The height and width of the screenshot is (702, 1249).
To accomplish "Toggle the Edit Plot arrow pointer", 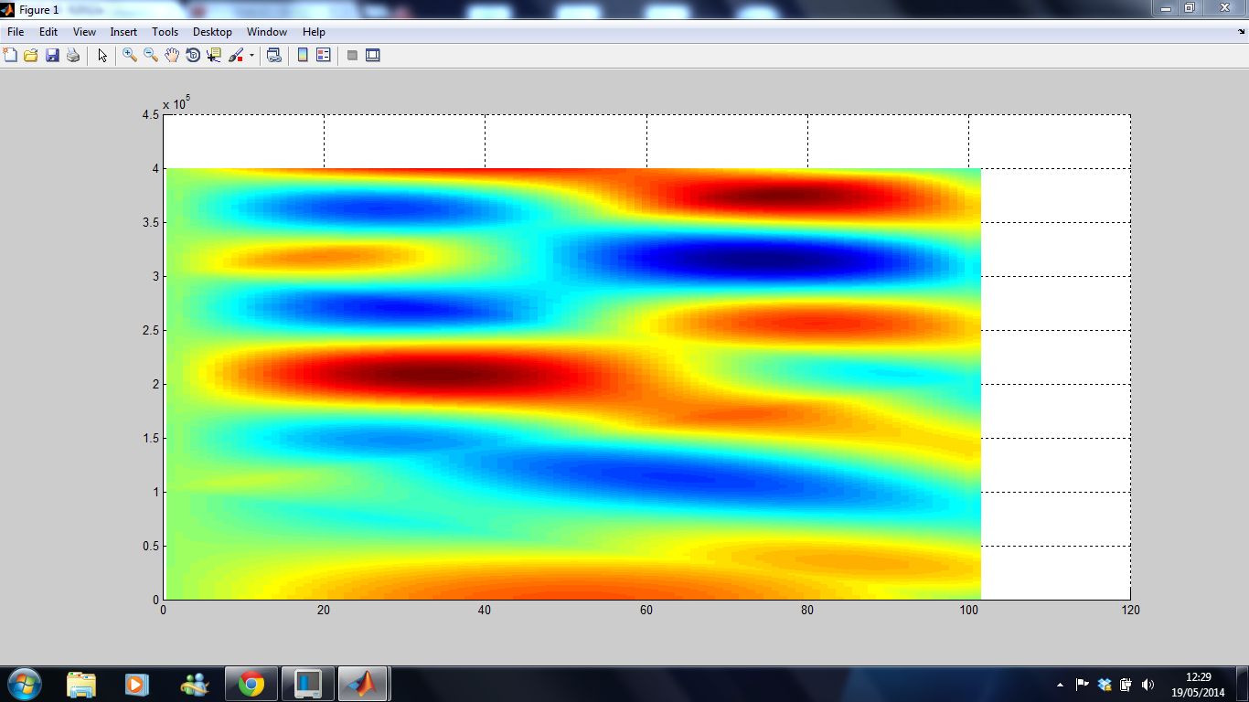I will click(102, 56).
